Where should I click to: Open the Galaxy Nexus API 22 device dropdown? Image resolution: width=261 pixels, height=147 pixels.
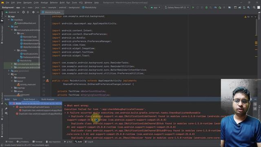pyautogui.click(x=177, y=7)
